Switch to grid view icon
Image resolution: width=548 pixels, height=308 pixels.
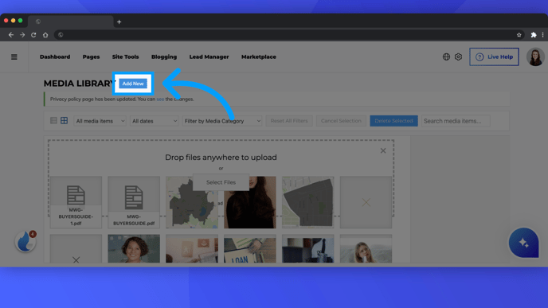(x=64, y=121)
